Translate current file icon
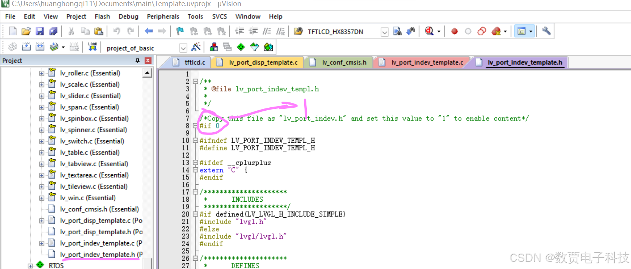631x269 pixels. pos(12,47)
